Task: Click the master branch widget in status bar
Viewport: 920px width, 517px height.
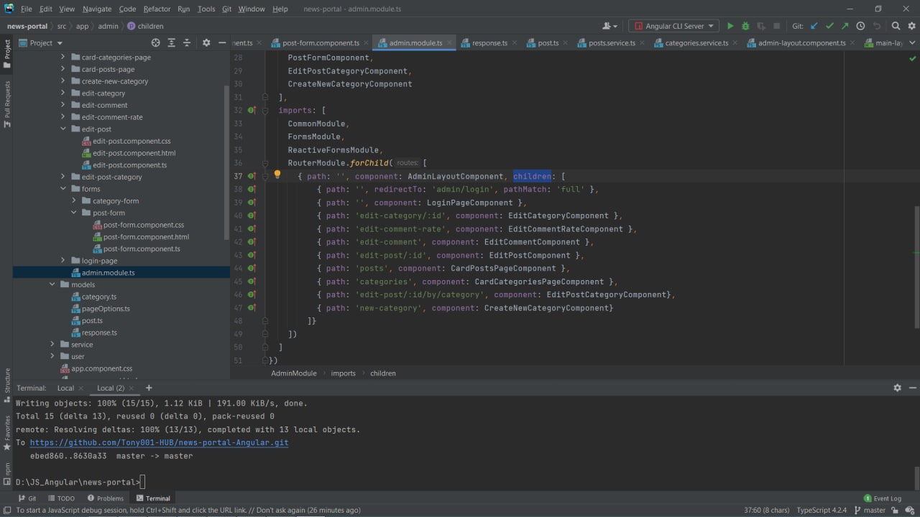Action: (x=870, y=510)
